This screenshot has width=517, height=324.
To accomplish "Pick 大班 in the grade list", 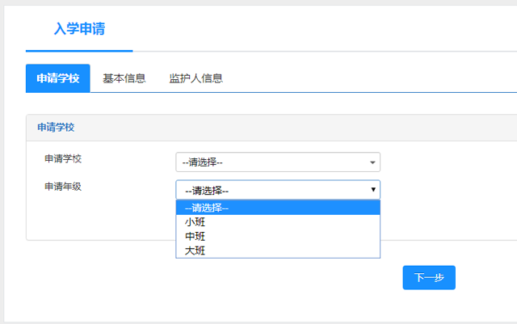I will (195, 250).
